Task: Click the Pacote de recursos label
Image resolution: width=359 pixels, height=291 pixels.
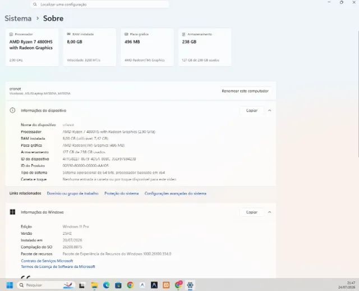Action: (x=36, y=254)
